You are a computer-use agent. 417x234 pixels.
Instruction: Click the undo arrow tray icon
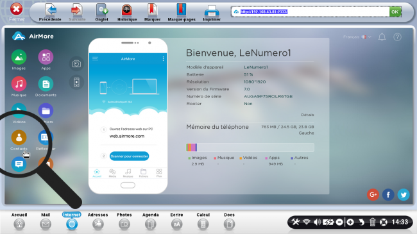[361, 222]
